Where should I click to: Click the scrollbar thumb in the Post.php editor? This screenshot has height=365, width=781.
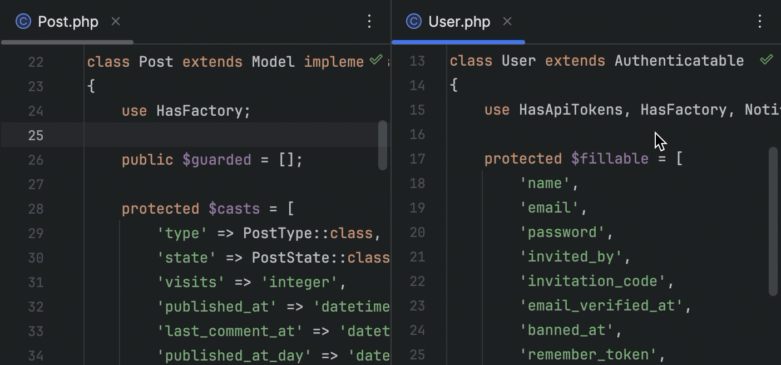(x=383, y=146)
